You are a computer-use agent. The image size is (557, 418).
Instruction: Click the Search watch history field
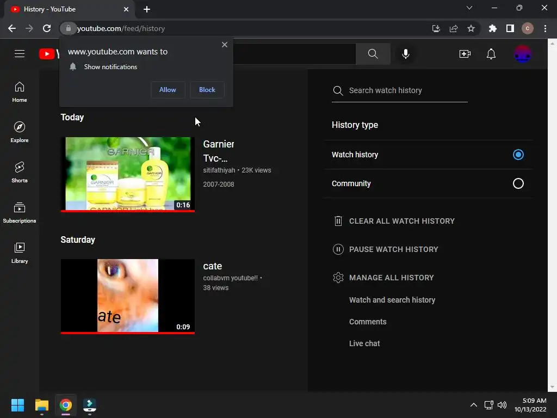399,91
